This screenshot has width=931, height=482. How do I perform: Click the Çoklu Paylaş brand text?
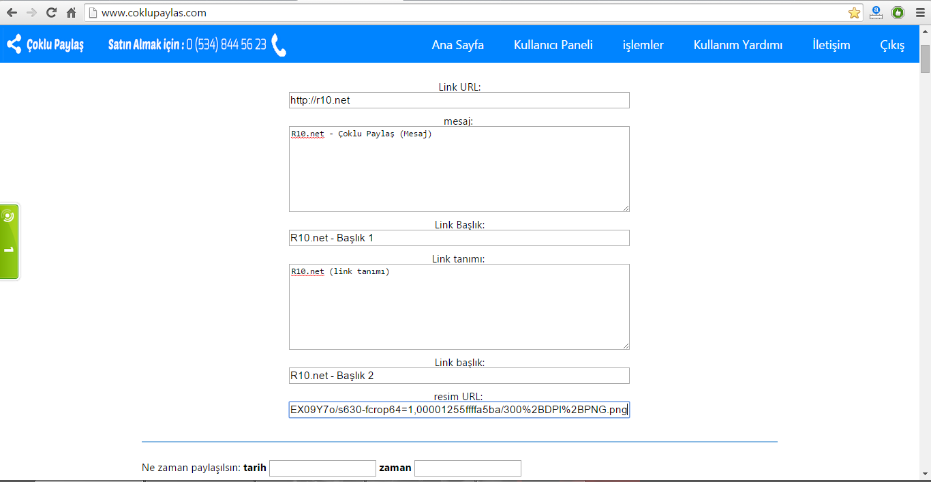coord(55,45)
